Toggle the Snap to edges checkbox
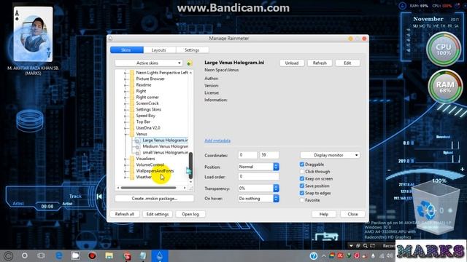Image resolution: width=467 pixels, height=262 pixels. tap(302, 193)
